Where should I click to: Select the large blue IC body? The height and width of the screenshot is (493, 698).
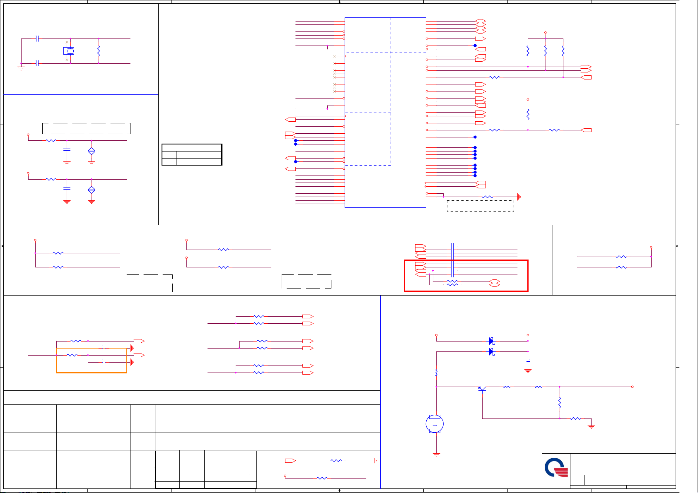(x=385, y=113)
